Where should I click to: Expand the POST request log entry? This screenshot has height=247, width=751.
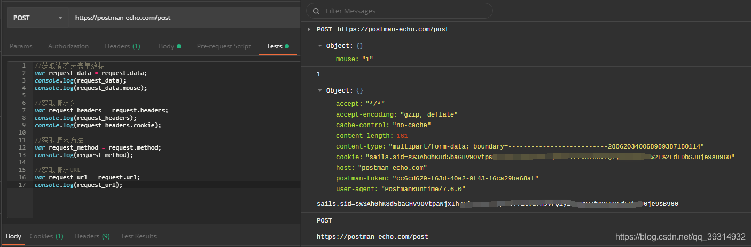(309, 29)
